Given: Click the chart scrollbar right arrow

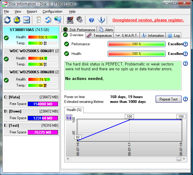Looking at the screenshot, I should tap(184, 159).
